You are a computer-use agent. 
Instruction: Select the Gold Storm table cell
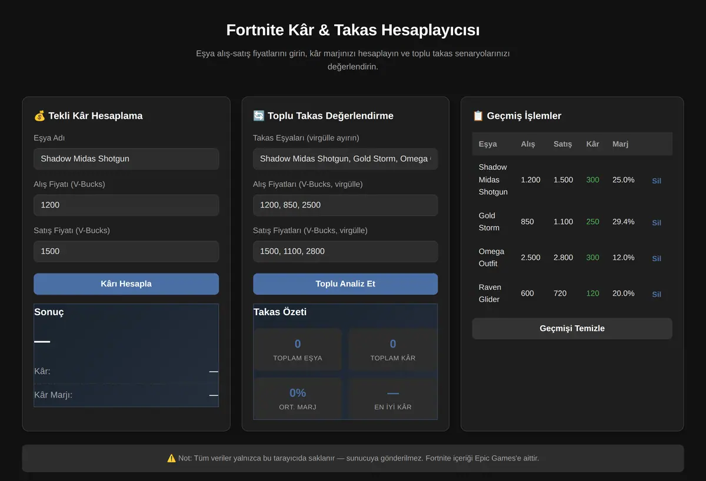(493, 222)
